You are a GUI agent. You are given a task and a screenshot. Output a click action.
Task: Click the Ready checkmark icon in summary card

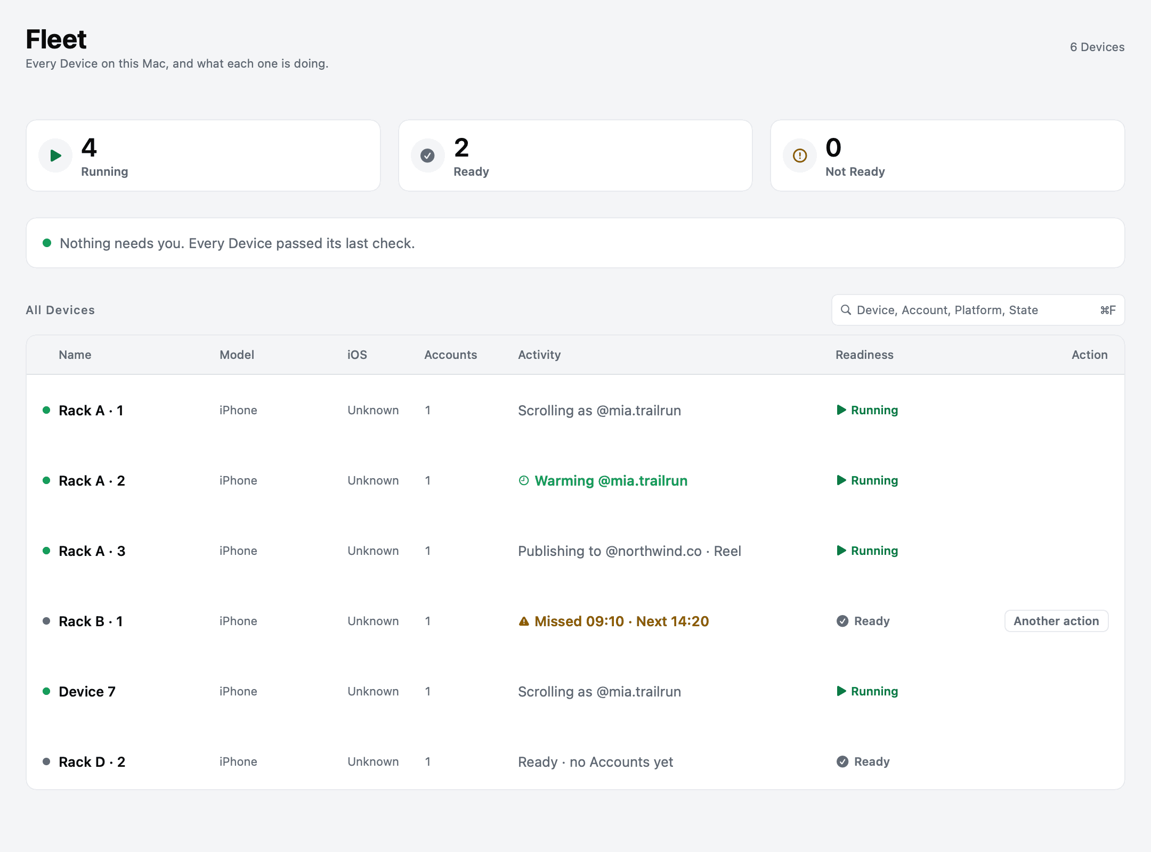427,155
